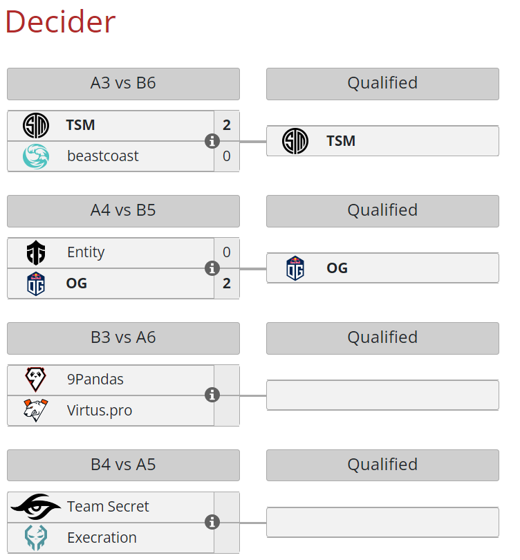
Task: Click the Virtus.pro bear logo
Action: pyautogui.click(x=35, y=410)
